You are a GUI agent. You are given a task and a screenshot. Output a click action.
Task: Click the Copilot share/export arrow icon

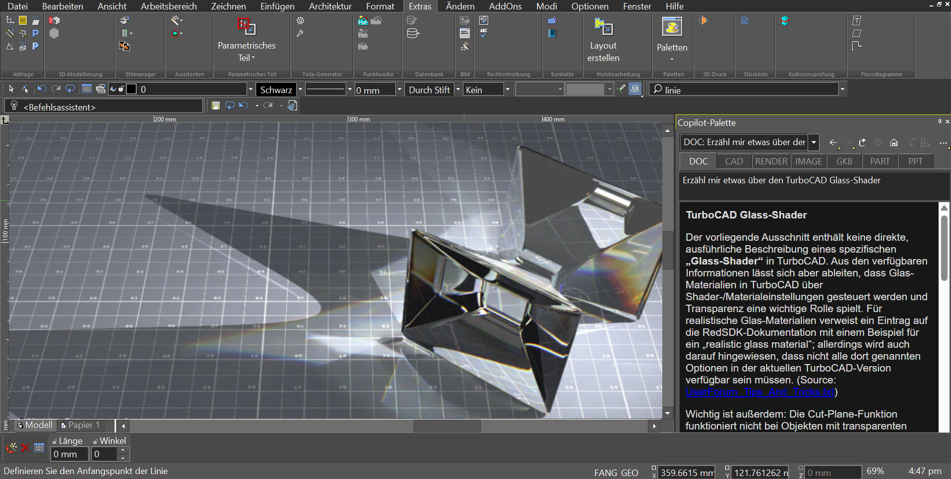coord(863,143)
